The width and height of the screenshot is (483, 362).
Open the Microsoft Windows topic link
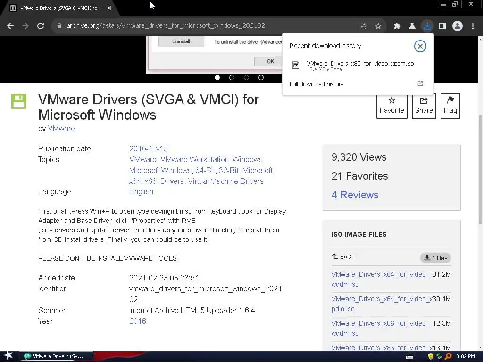coord(160,170)
